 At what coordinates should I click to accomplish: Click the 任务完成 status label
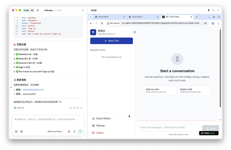tap(20, 108)
